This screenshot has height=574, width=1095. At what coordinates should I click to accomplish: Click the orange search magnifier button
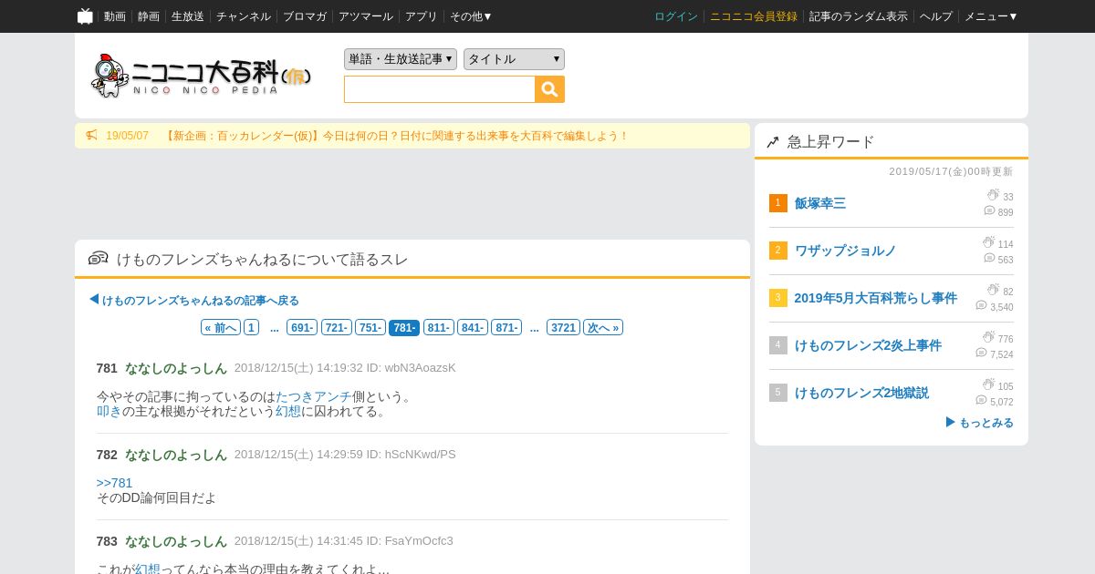[549, 89]
